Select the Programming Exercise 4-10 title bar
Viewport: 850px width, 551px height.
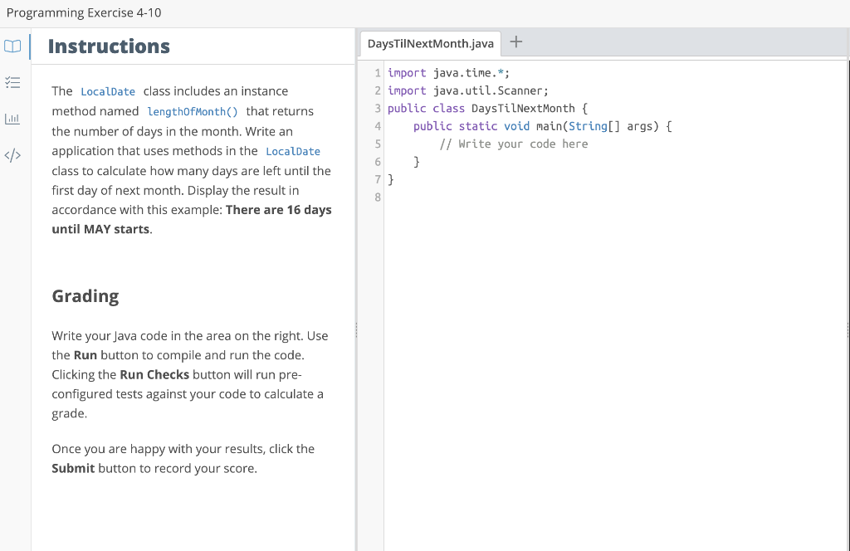coord(83,12)
